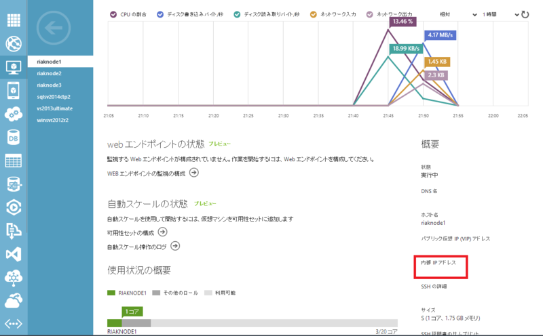Click S (1 コア、1.75 GB メモリ) size value
This screenshot has width=543, height=336.
coord(451,318)
